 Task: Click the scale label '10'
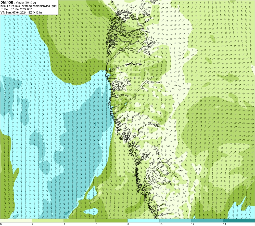(161, 224)
